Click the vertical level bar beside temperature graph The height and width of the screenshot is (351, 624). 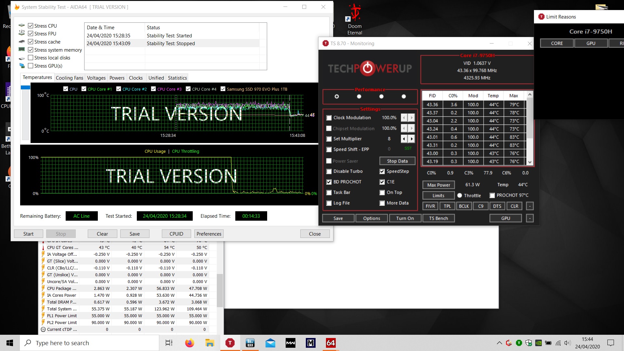[x=25, y=113]
